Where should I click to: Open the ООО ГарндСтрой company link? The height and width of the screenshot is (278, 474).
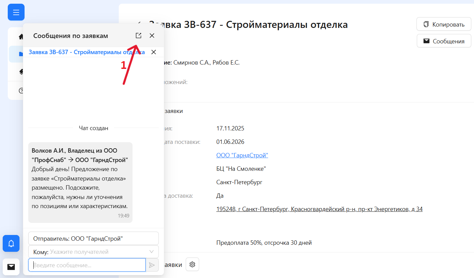(242, 155)
